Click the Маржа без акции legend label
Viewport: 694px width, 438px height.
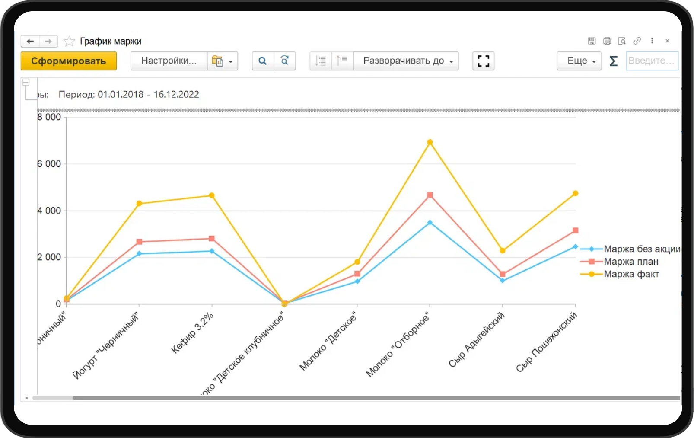(642, 249)
